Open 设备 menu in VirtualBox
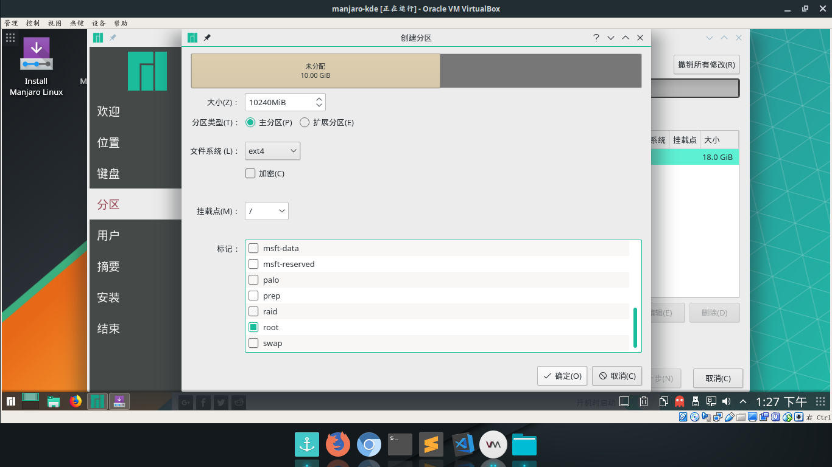Screen dimensions: 832x467 point(99,23)
